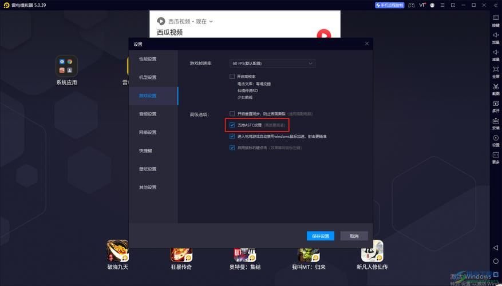
Task: Open the 游戏帧速率 60 FPS dropdown
Action: (272, 63)
